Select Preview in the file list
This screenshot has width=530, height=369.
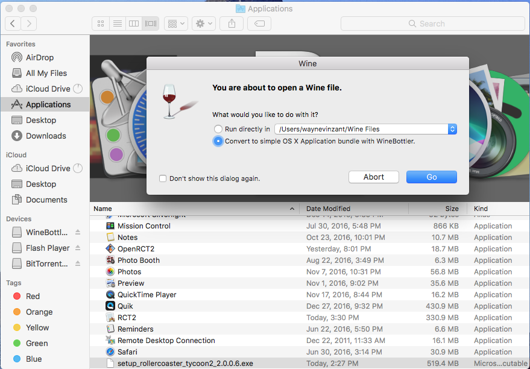pyautogui.click(x=309, y=283)
